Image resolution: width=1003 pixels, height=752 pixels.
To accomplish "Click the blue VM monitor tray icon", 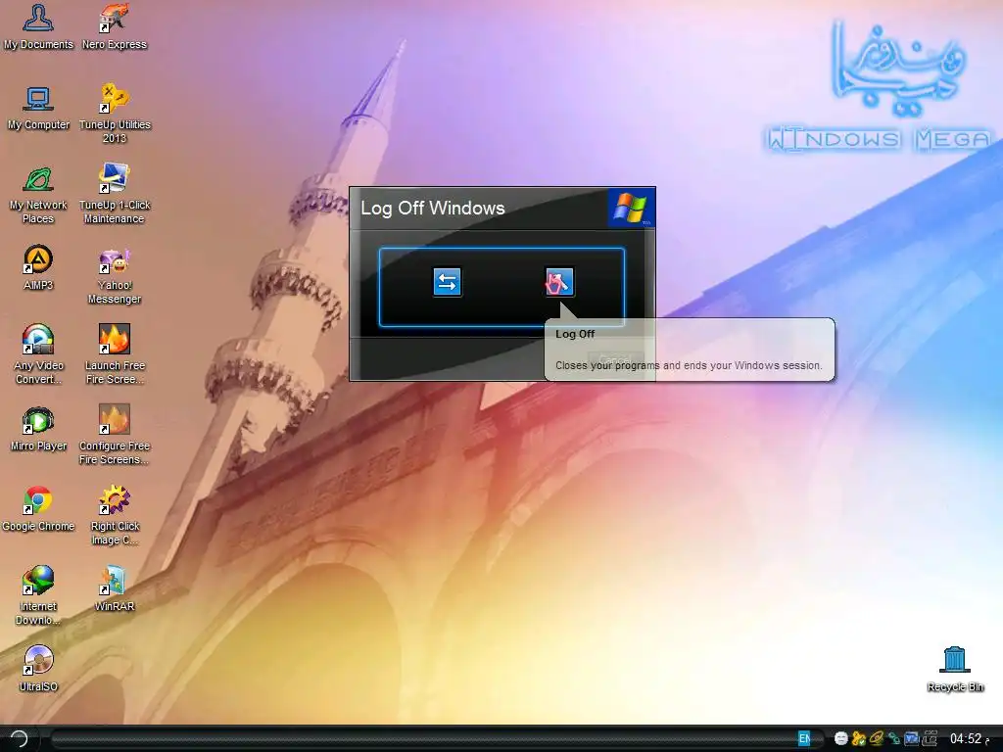I will click(912, 738).
